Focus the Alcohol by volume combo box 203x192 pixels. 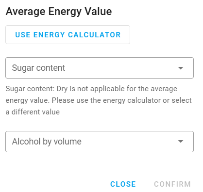pos(100,142)
